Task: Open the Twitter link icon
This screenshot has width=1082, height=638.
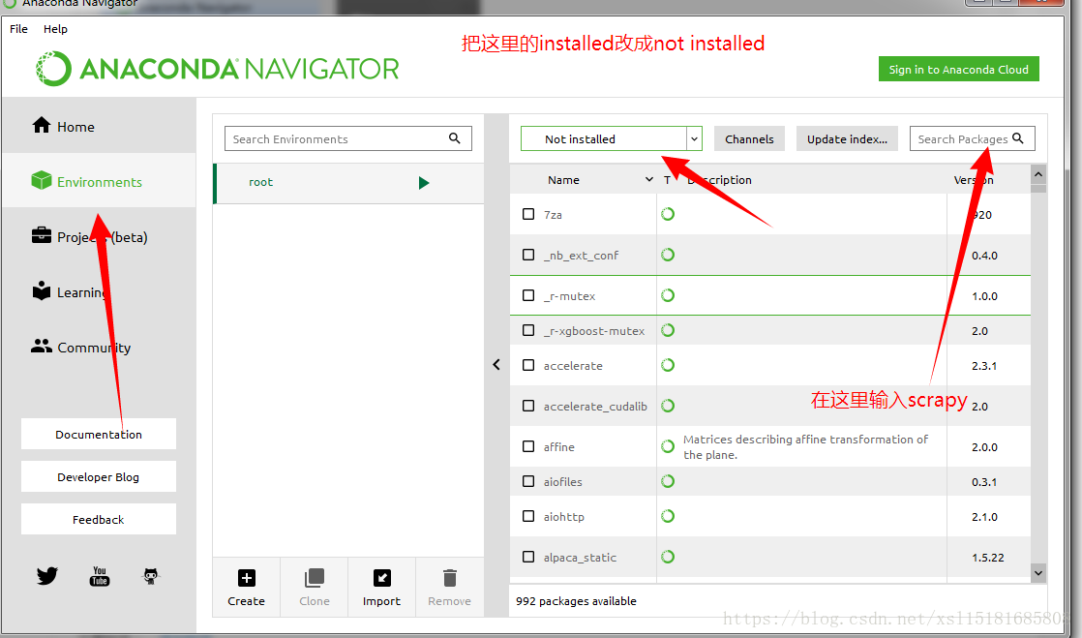Action: pos(46,576)
